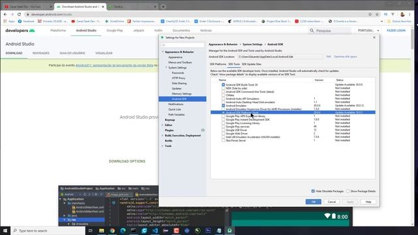This screenshot has height=235, width=418.
Task: Check the CMake checkbox
Action: (x=223, y=95)
